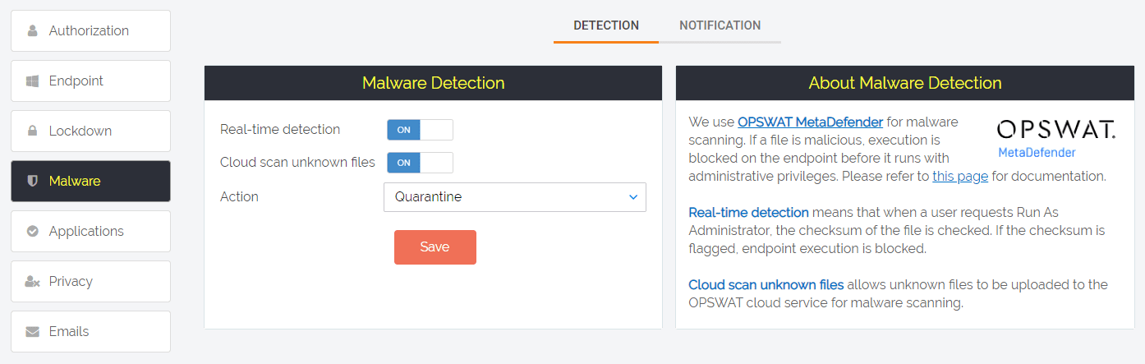Switch to the Notification tab
Image resolution: width=1145 pixels, height=364 pixels.
720,25
